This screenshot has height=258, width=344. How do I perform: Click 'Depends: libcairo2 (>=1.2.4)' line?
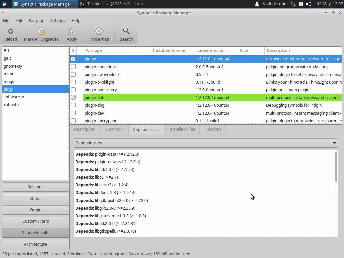click(102, 185)
